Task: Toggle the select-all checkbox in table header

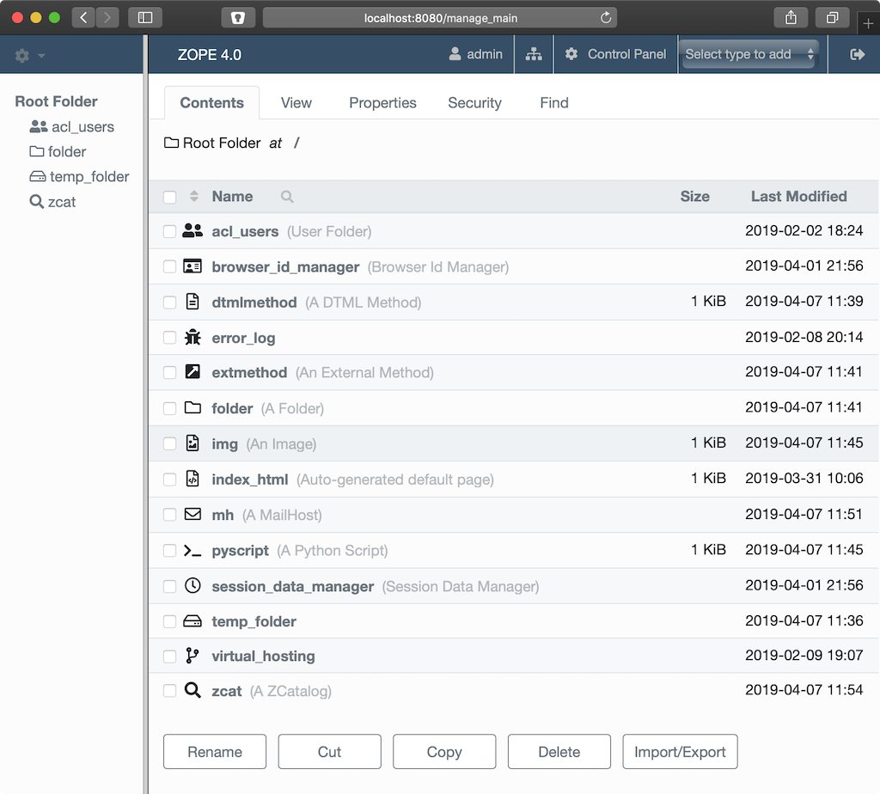Action: pyautogui.click(x=169, y=197)
